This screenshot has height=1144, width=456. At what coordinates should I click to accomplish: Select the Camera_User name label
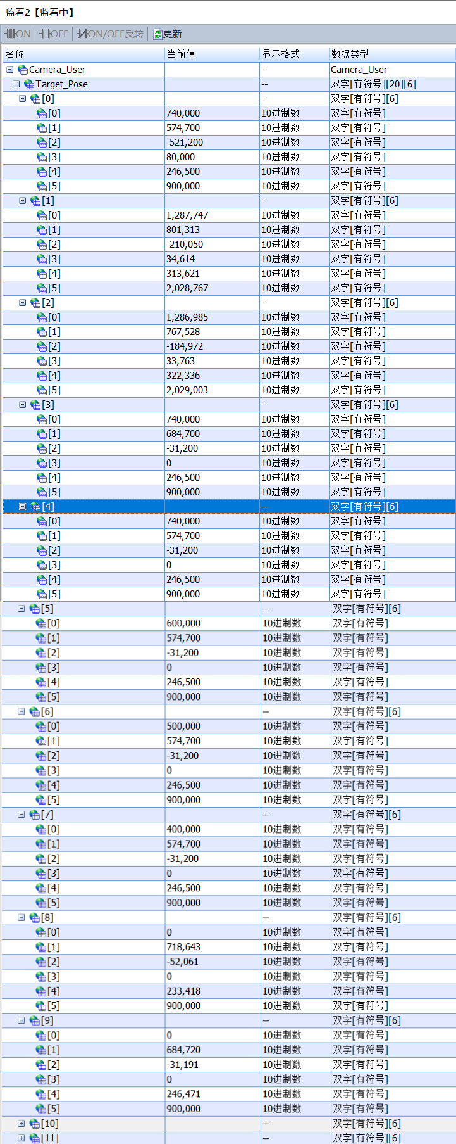(57, 69)
